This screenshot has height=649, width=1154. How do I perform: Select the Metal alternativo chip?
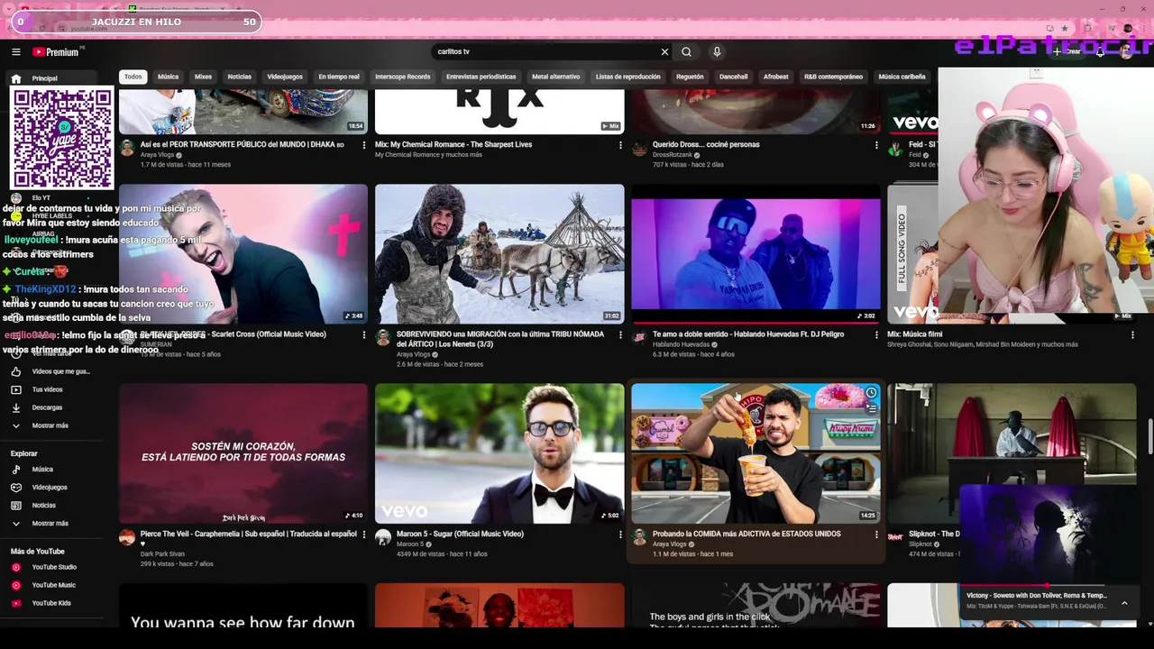[x=555, y=77]
